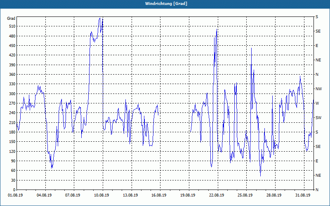Click the 300 y-axis label
The height and width of the screenshot is (206, 330).
click(x=12, y=94)
